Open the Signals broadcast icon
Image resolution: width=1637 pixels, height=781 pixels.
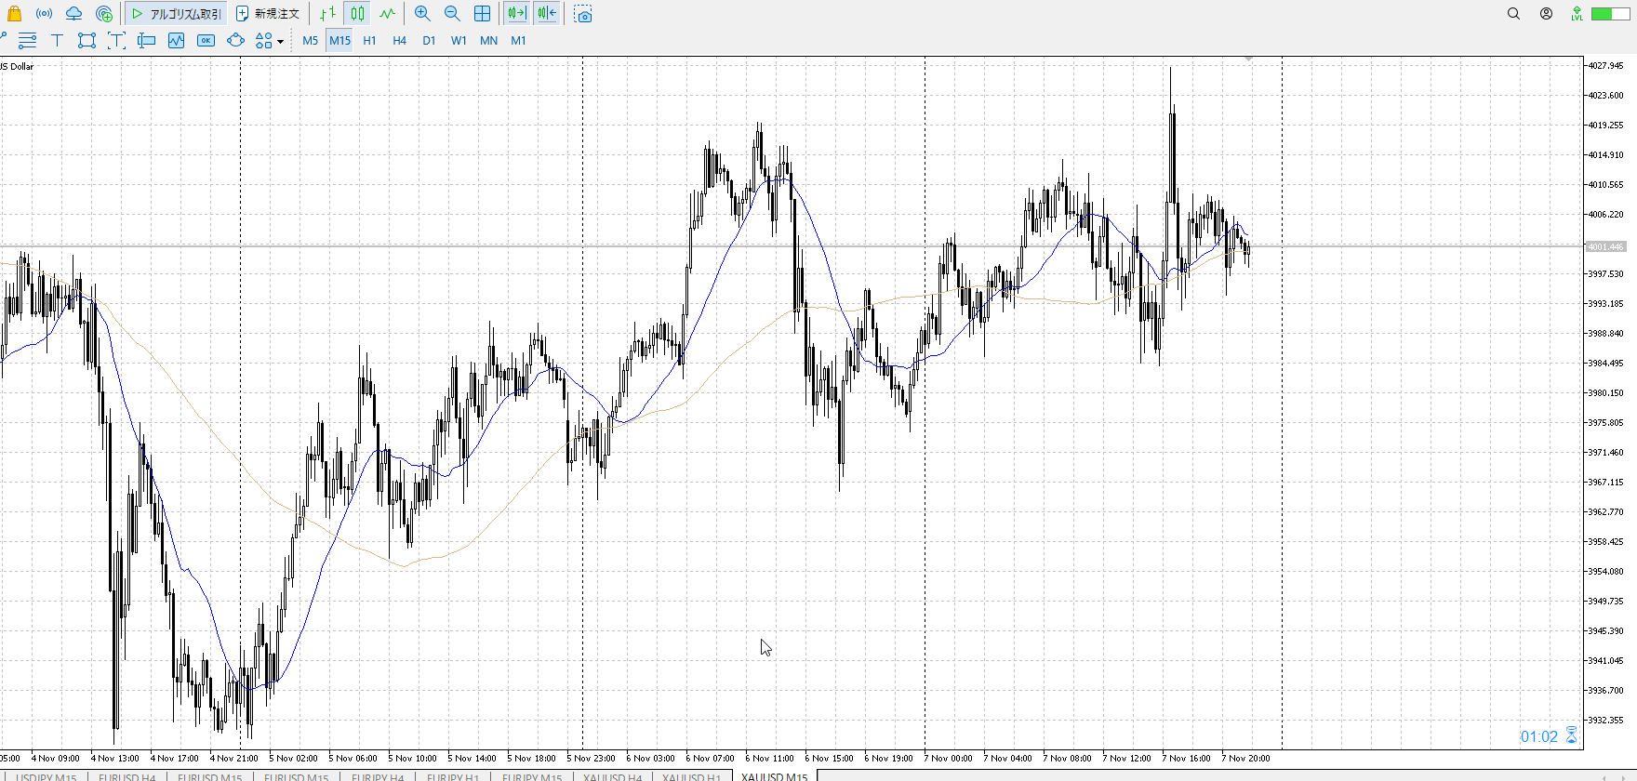44,14
